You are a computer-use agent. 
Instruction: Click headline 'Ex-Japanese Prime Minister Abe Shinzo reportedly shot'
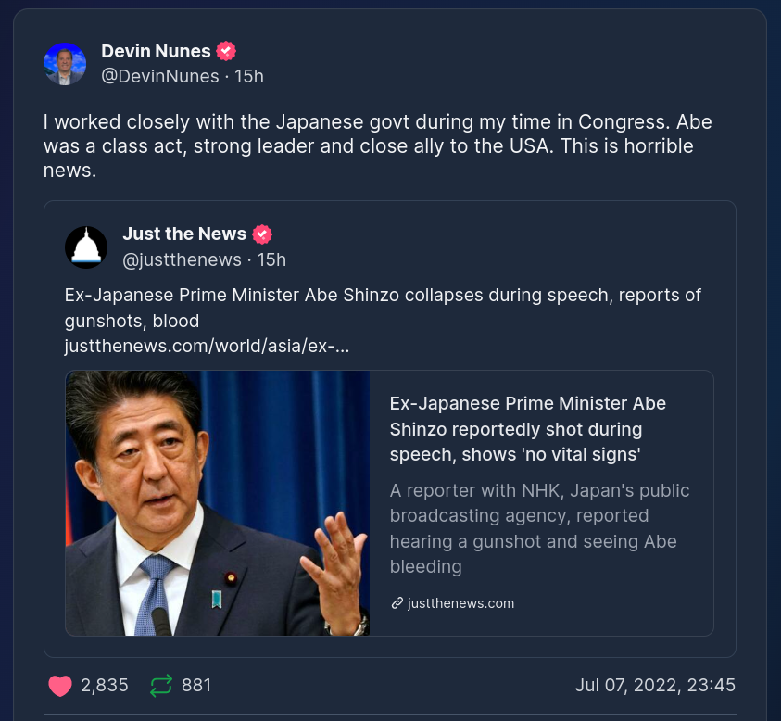point(527,429)
